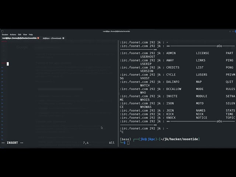Click the USERIP command text
This screenshot has width=236, height=177.
(146, 64)
